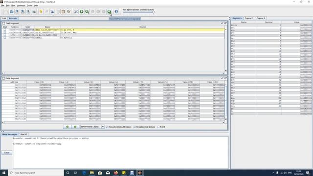Screen dimensions: 313x176
Task: Switch to the Coproc 0 tab
Action: 261,18
